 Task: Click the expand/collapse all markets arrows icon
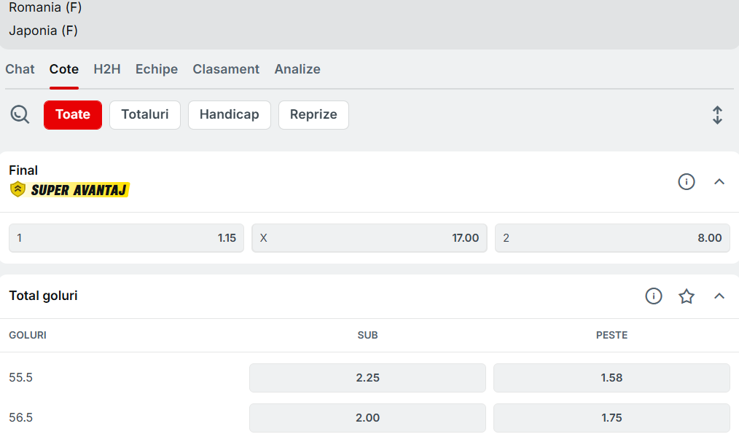(x=717, y=115)
